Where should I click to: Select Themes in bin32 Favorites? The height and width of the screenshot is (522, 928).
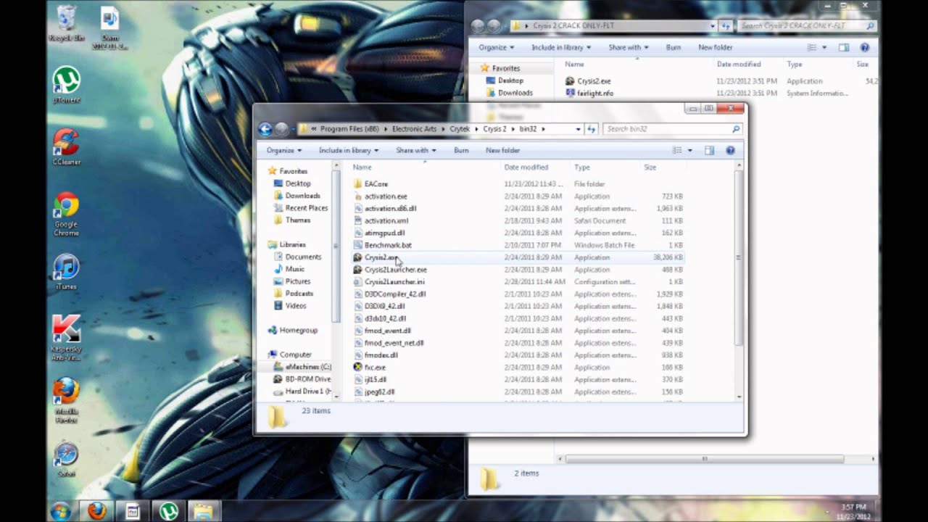click(297, 220)
